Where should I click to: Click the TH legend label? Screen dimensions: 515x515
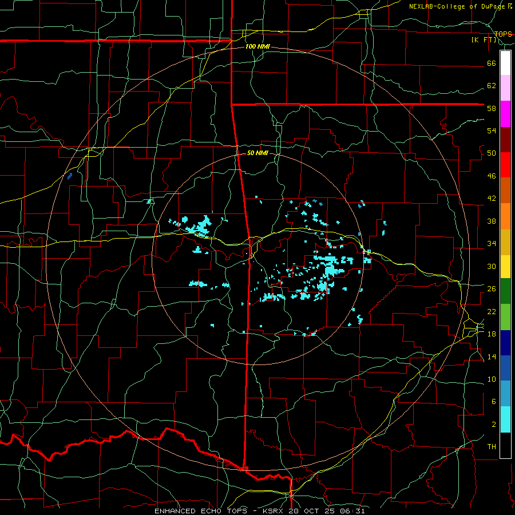(x=492, y=447)
